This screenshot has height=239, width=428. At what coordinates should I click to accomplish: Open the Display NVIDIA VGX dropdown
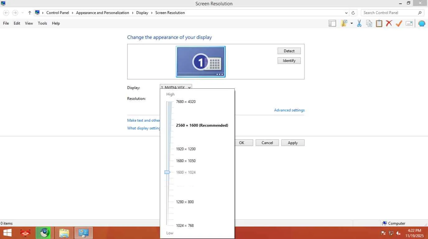tap(176, 87)
